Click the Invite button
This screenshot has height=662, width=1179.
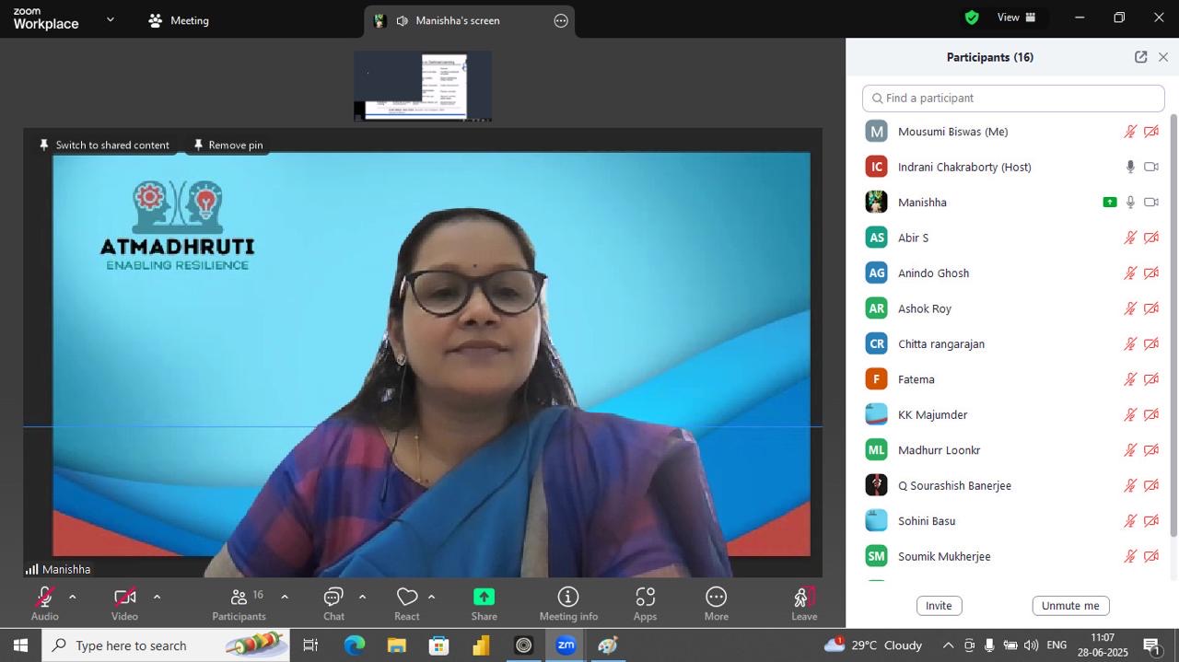click(939, 606)
